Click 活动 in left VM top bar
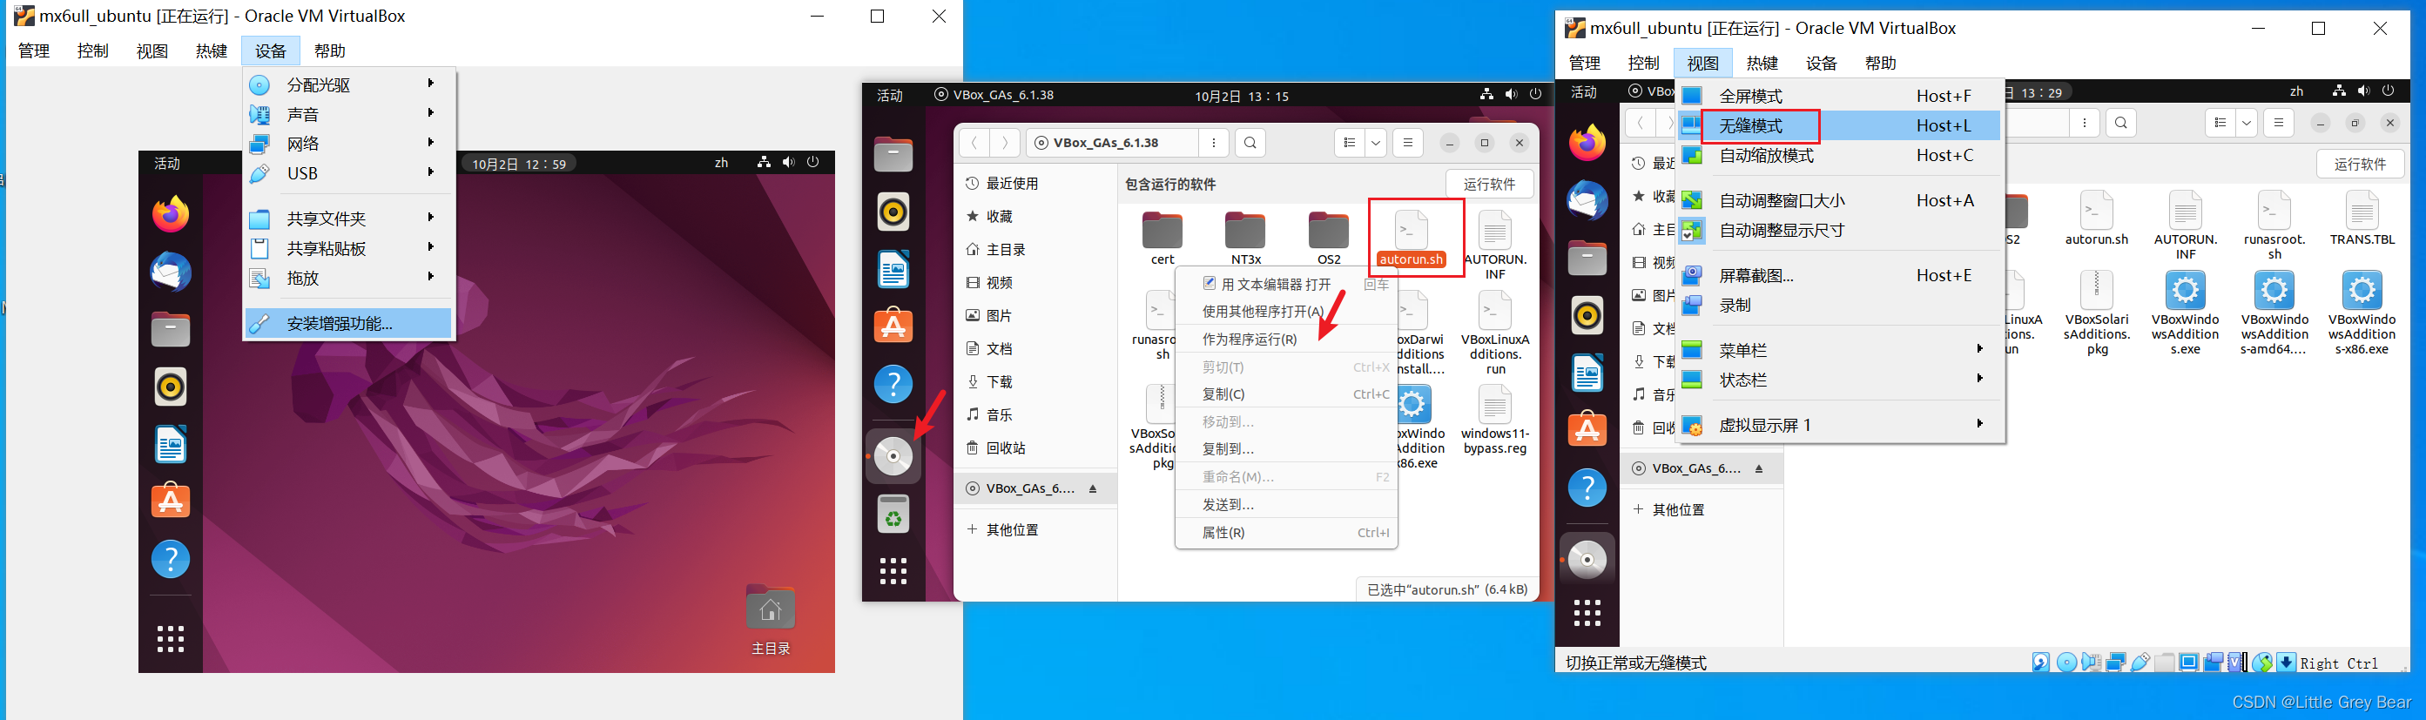This screenshot has width=2426, height=720. (166, 164)
